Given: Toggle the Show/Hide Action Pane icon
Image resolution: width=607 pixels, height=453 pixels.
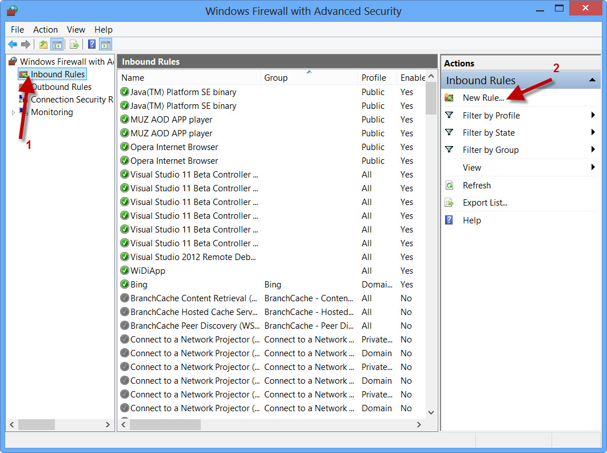Looking at the screenshot, I should 105,45.
